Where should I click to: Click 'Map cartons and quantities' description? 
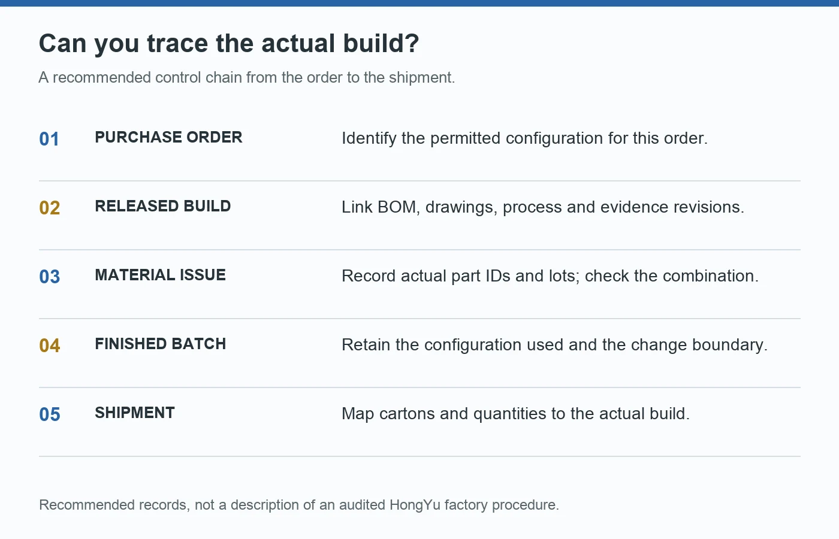click(x=516, y=414)
